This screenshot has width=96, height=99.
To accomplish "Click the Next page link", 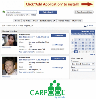I will click(x=91, y=25).
